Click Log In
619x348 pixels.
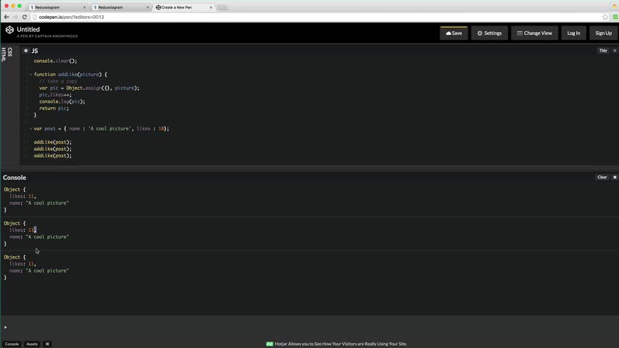pos(573,33)
